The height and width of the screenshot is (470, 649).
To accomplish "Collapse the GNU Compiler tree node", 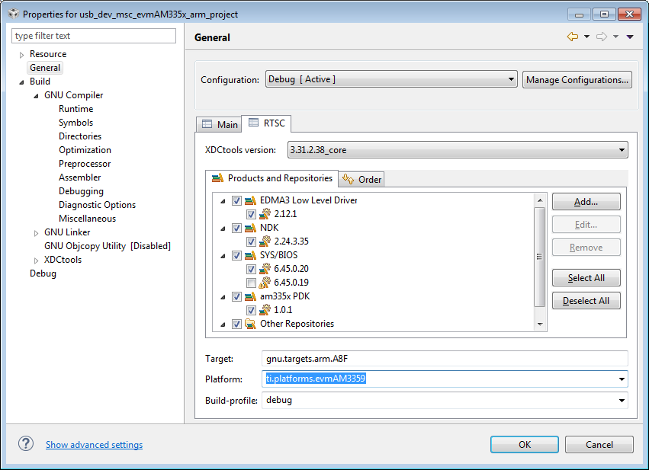I will point(36,95).
